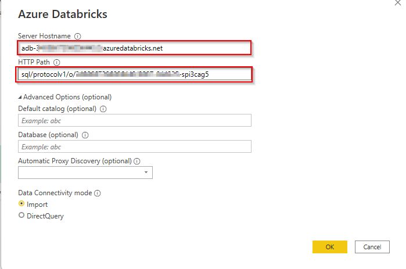Viewport: 406px width, 269px height.
Task: Open the Default catalog info icon
Action: point(103,109)
